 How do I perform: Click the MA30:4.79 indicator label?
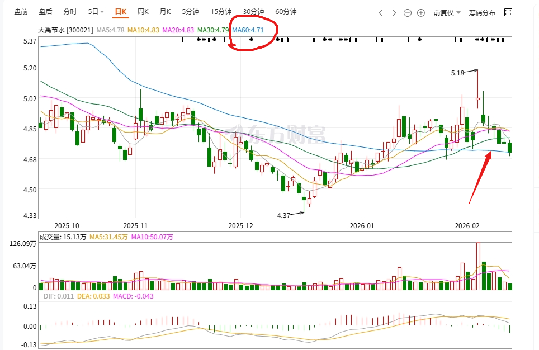(x=213, y=30)
